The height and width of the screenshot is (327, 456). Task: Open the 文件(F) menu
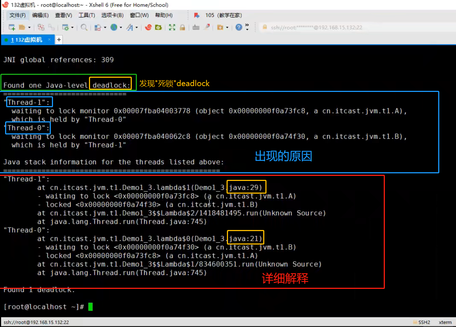17,15
